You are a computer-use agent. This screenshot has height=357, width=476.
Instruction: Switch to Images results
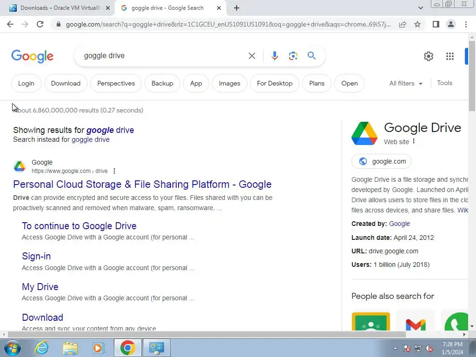coord(230,83)
